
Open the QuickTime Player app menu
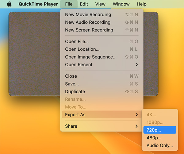pyautogui.click(x=38, y=4)
